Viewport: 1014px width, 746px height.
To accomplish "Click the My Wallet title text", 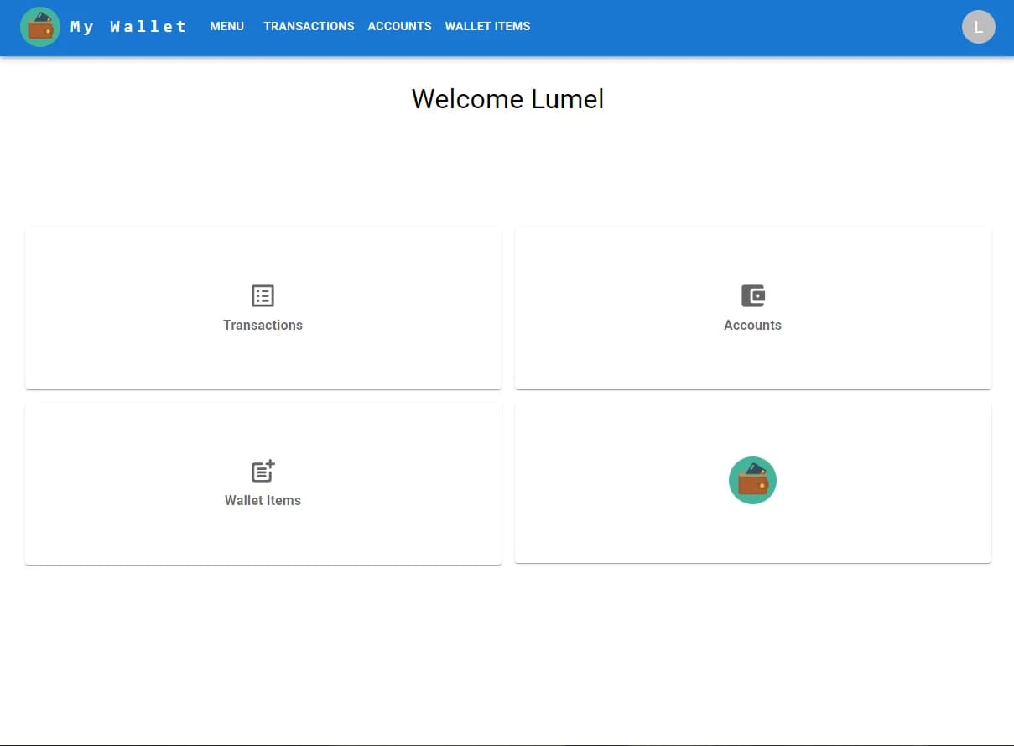I will [128, 27].
